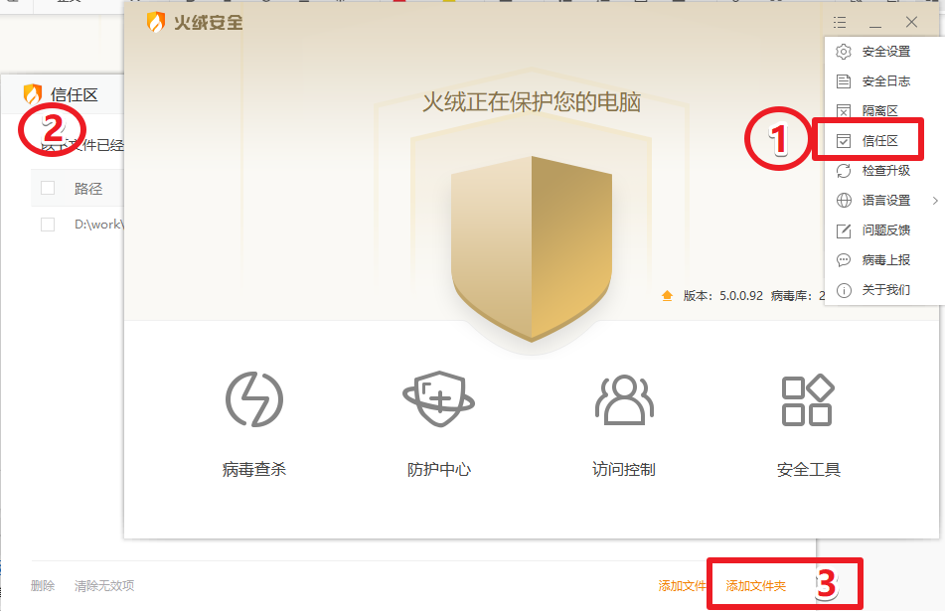Click the document icon beside 安全日志

tap(844, 81)
